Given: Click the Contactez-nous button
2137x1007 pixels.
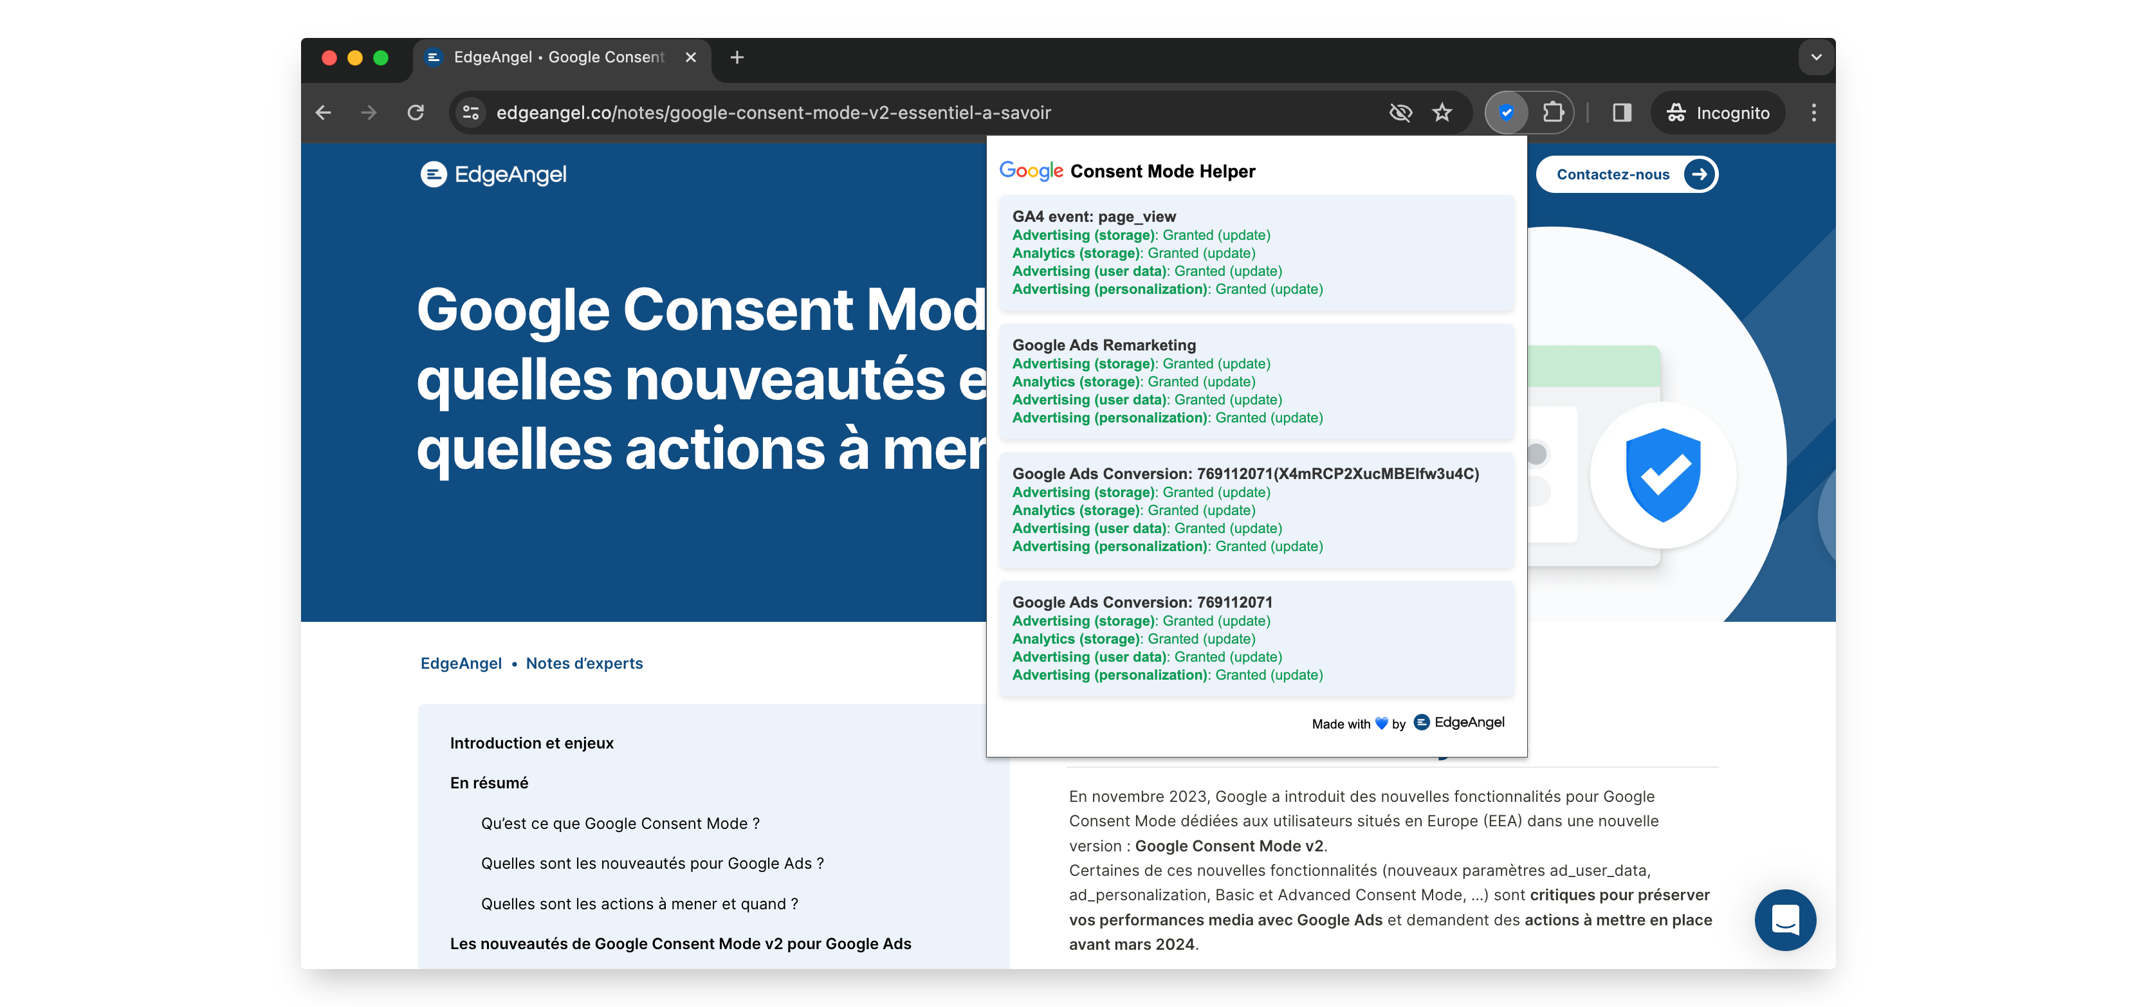Looking at the screenshot, I should [x=1626, y=174].
